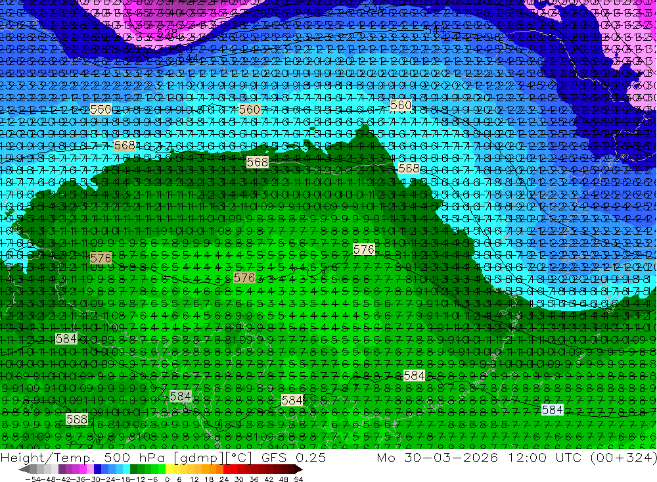
Task: Click the '-6' legend value
Action: click(152, 479)
